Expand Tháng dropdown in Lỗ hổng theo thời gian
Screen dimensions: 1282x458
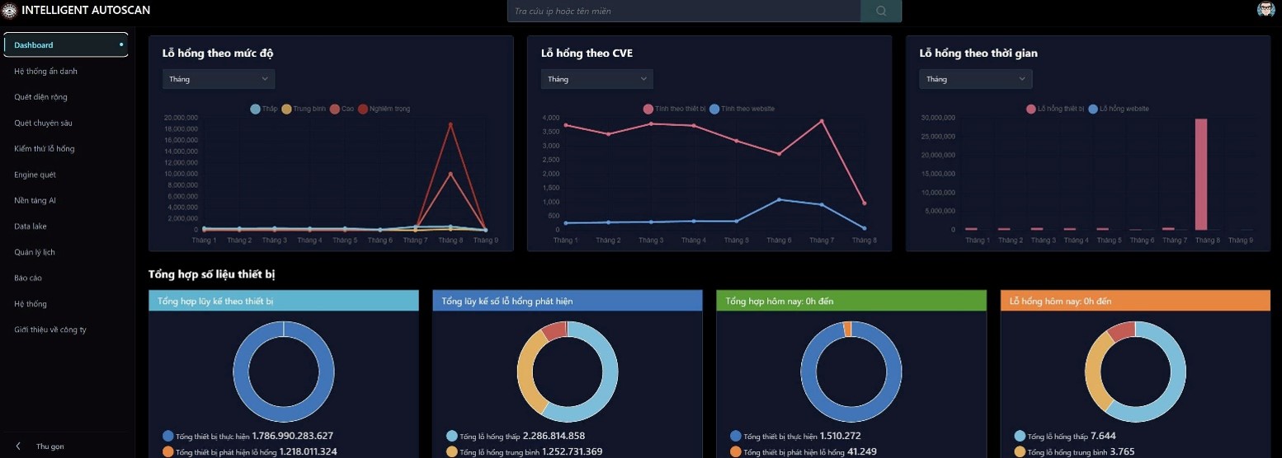tap(976, 79)
